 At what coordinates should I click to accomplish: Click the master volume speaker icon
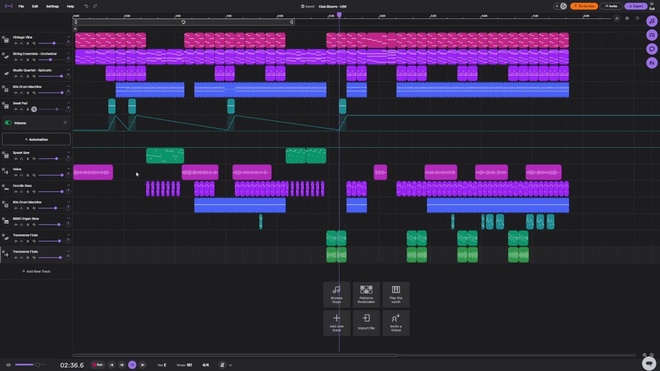click(x=8, y=365)
